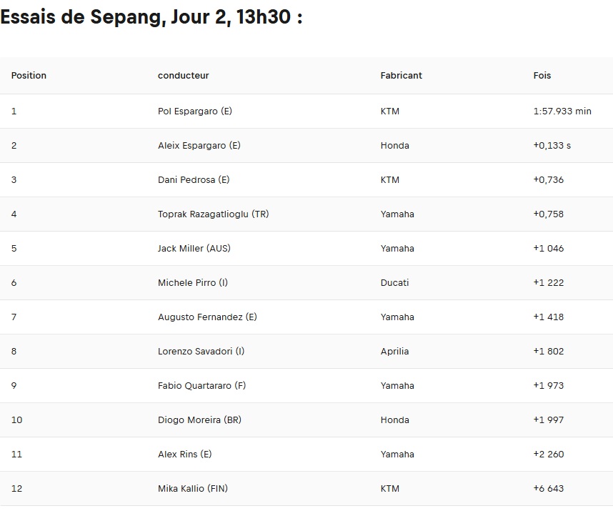The height and width of the screenshot is (521, 613).
Task: Select the +0,133 s gap value
Action: (x=552, y=146)
